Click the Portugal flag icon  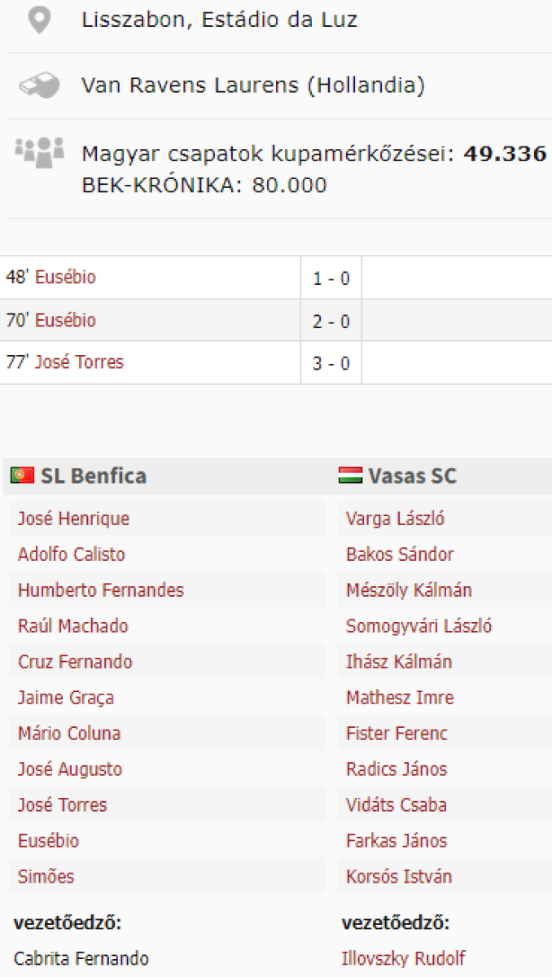(22, 475)
